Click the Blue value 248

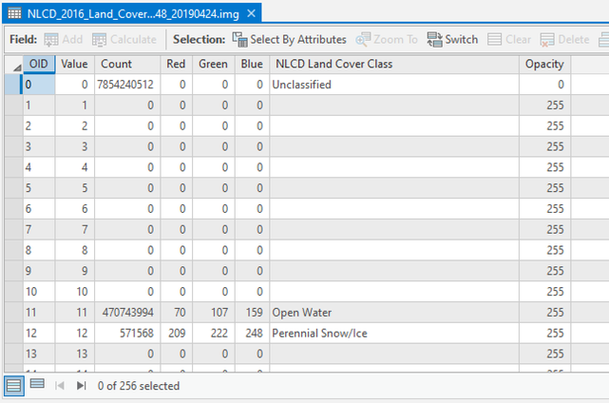(x=252, y=333)
